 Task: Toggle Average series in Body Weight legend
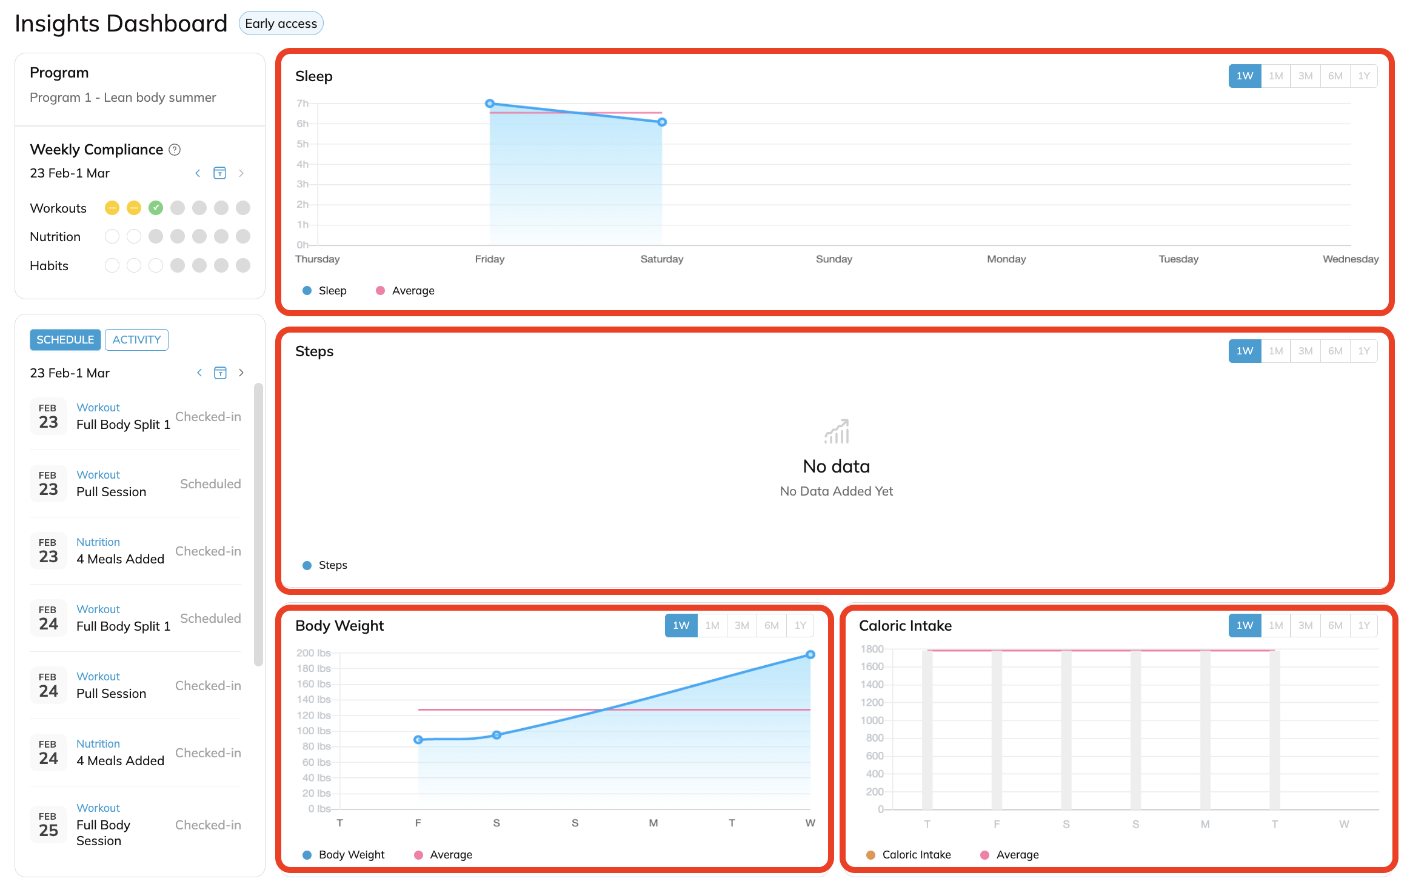coord(443,855)
